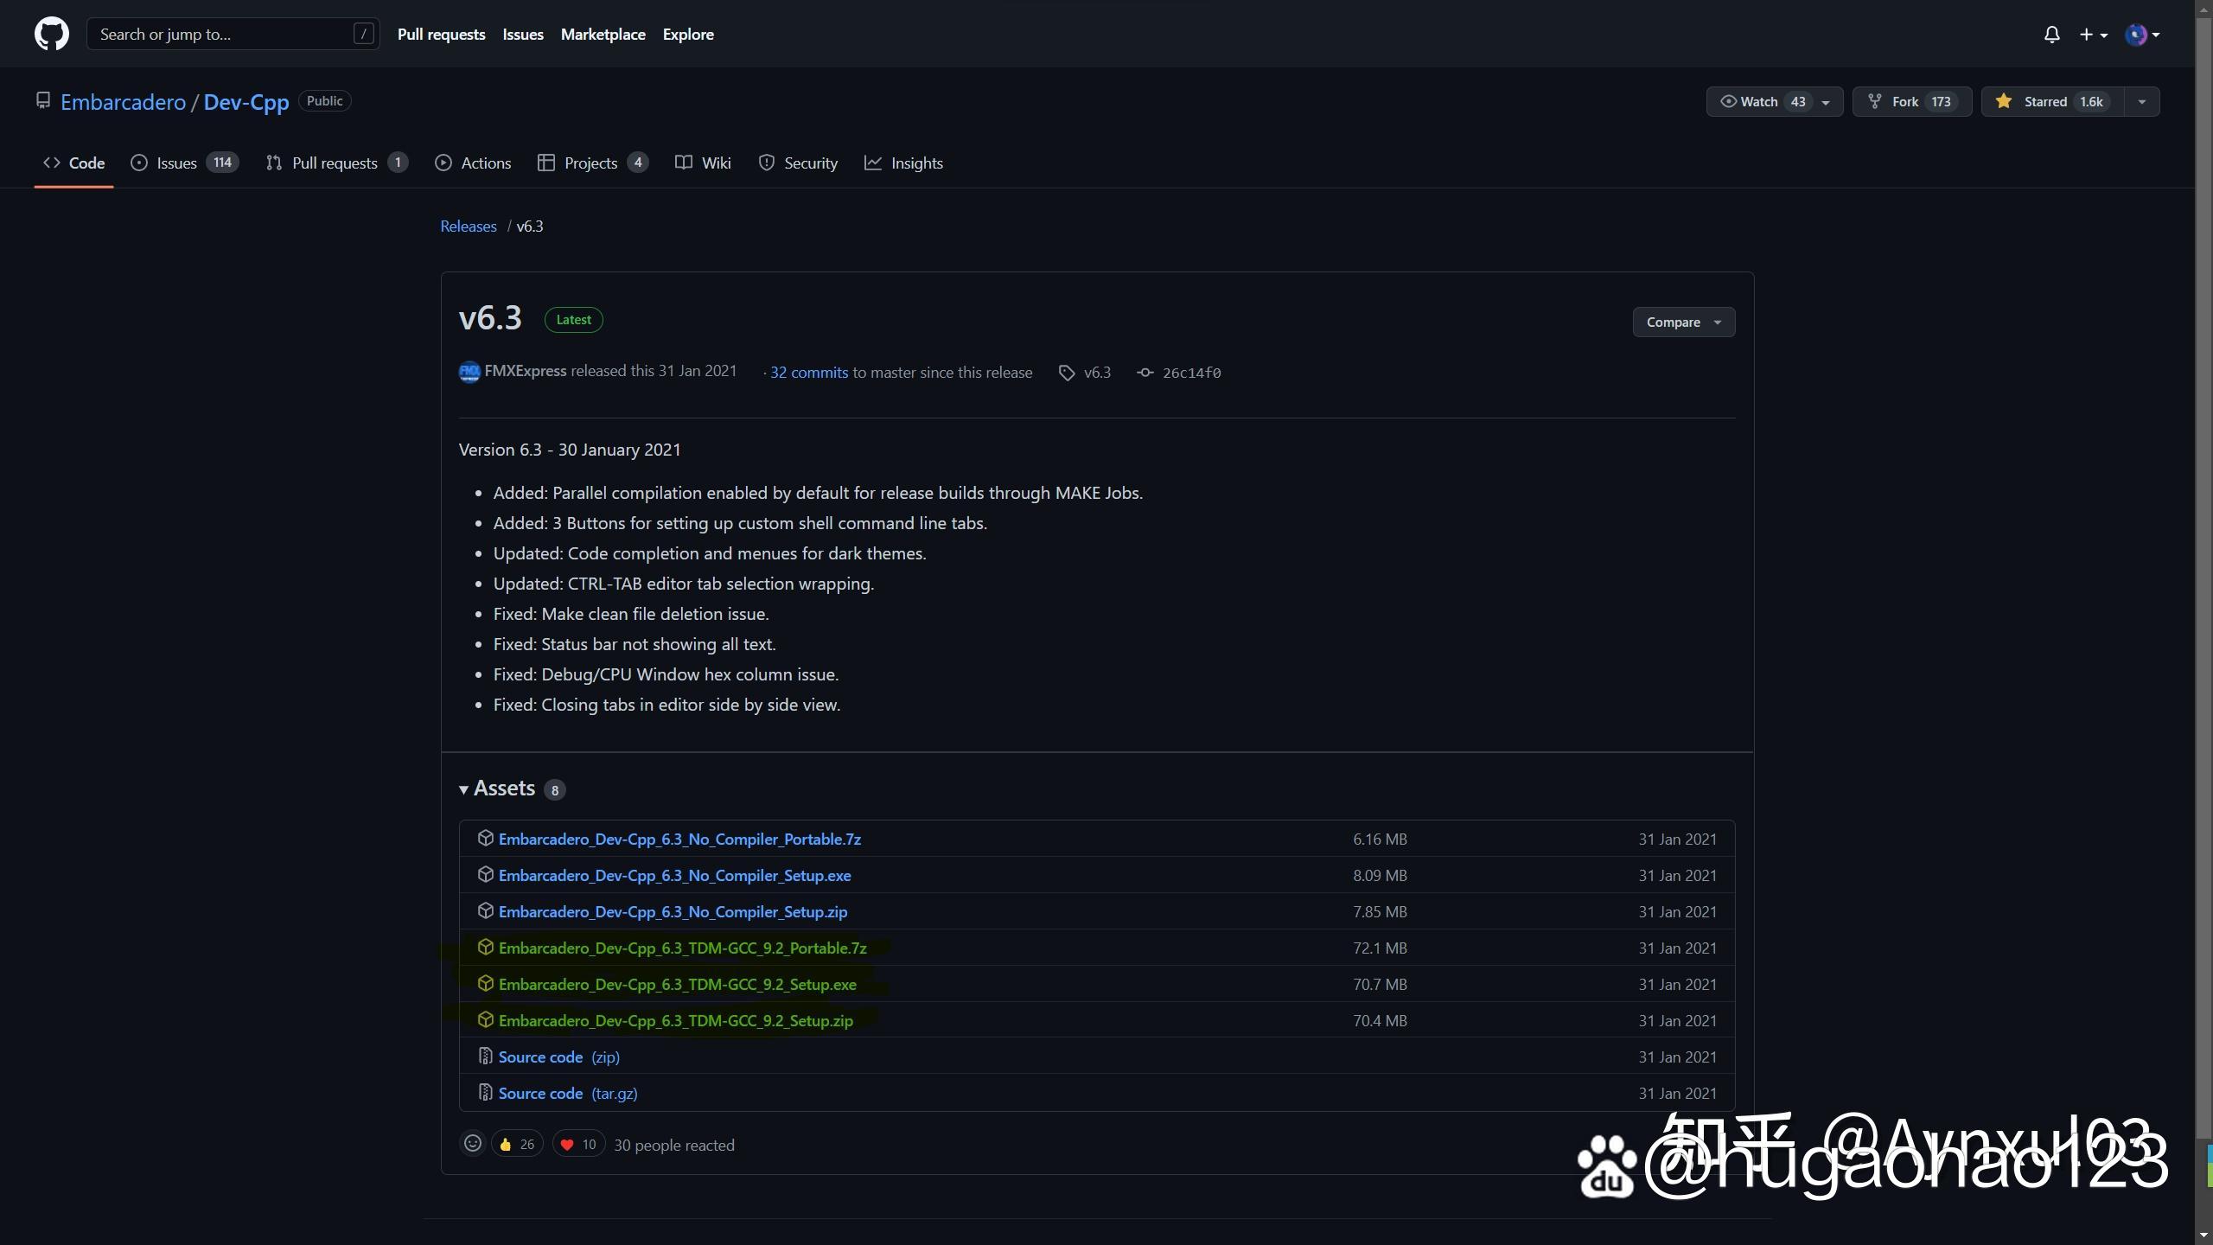Click package icon beside No_Compiler_Portable.7z
This screenshot has height=1245, width=2213.
click(x=485, y=838)
